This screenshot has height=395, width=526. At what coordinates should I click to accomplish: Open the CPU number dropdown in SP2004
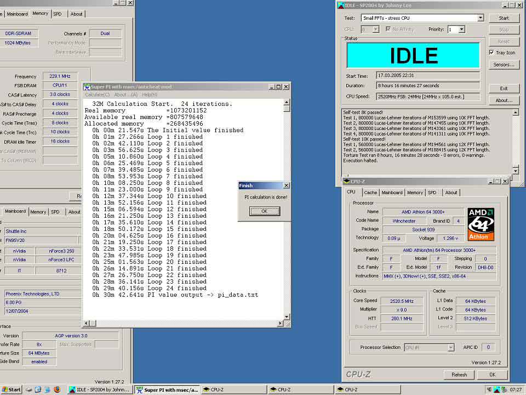tap(376, 29)
